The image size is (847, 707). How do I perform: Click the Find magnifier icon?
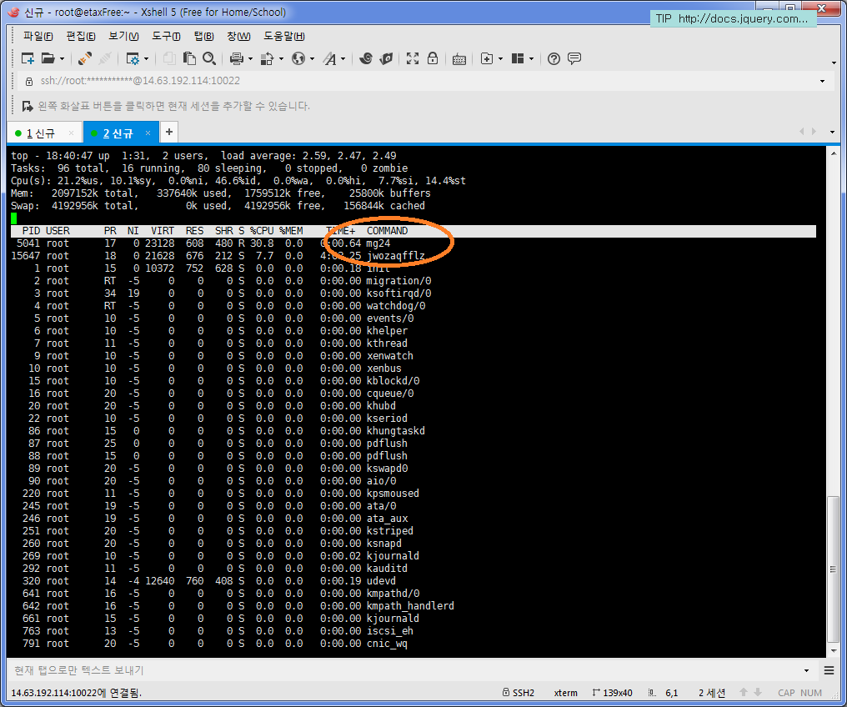tap(209, 58)
